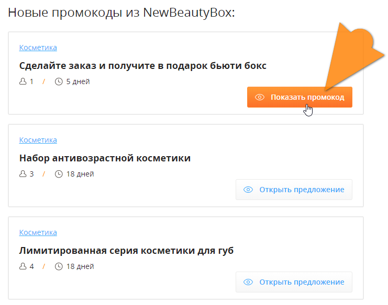Click the '5 дней' expiry text
The height and width of the screenshot is (305, 388).
tap(78, 81)
